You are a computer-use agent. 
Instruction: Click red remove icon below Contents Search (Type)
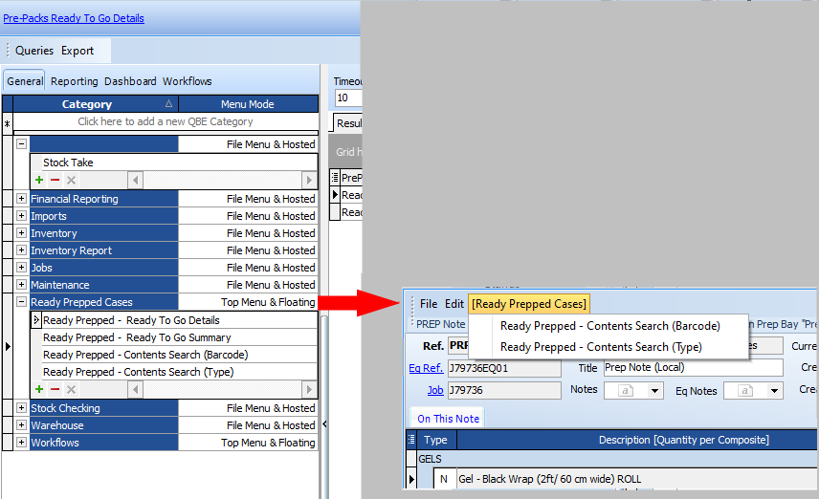[x=55, y=389]
